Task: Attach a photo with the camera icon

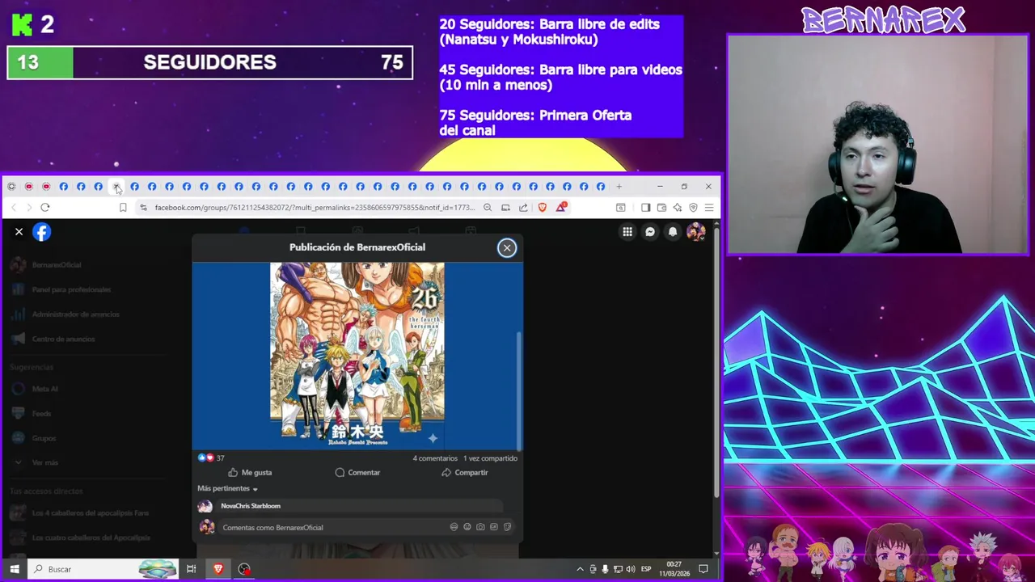Action: click(x=480, y=527)
